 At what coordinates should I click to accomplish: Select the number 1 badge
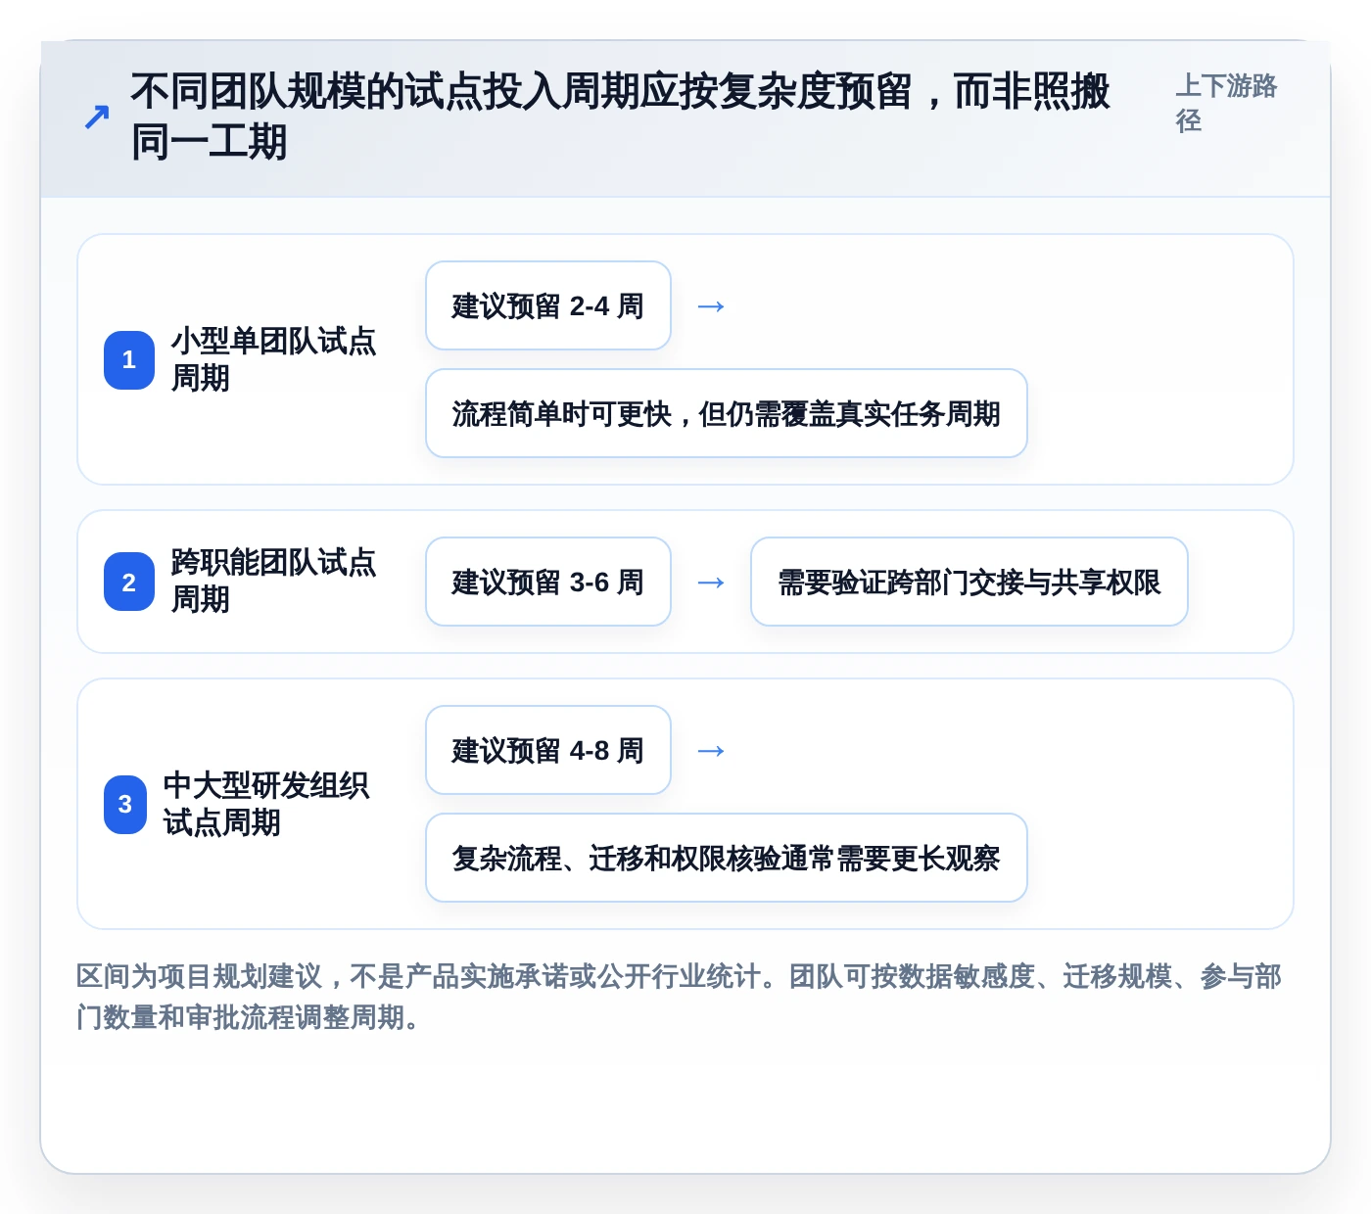[x=129, y=360]
